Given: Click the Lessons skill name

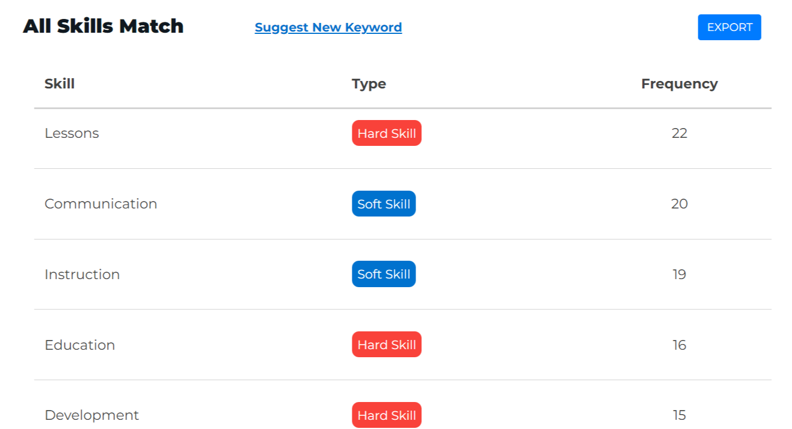Looking at the screenshot, I should coord(72,133).
